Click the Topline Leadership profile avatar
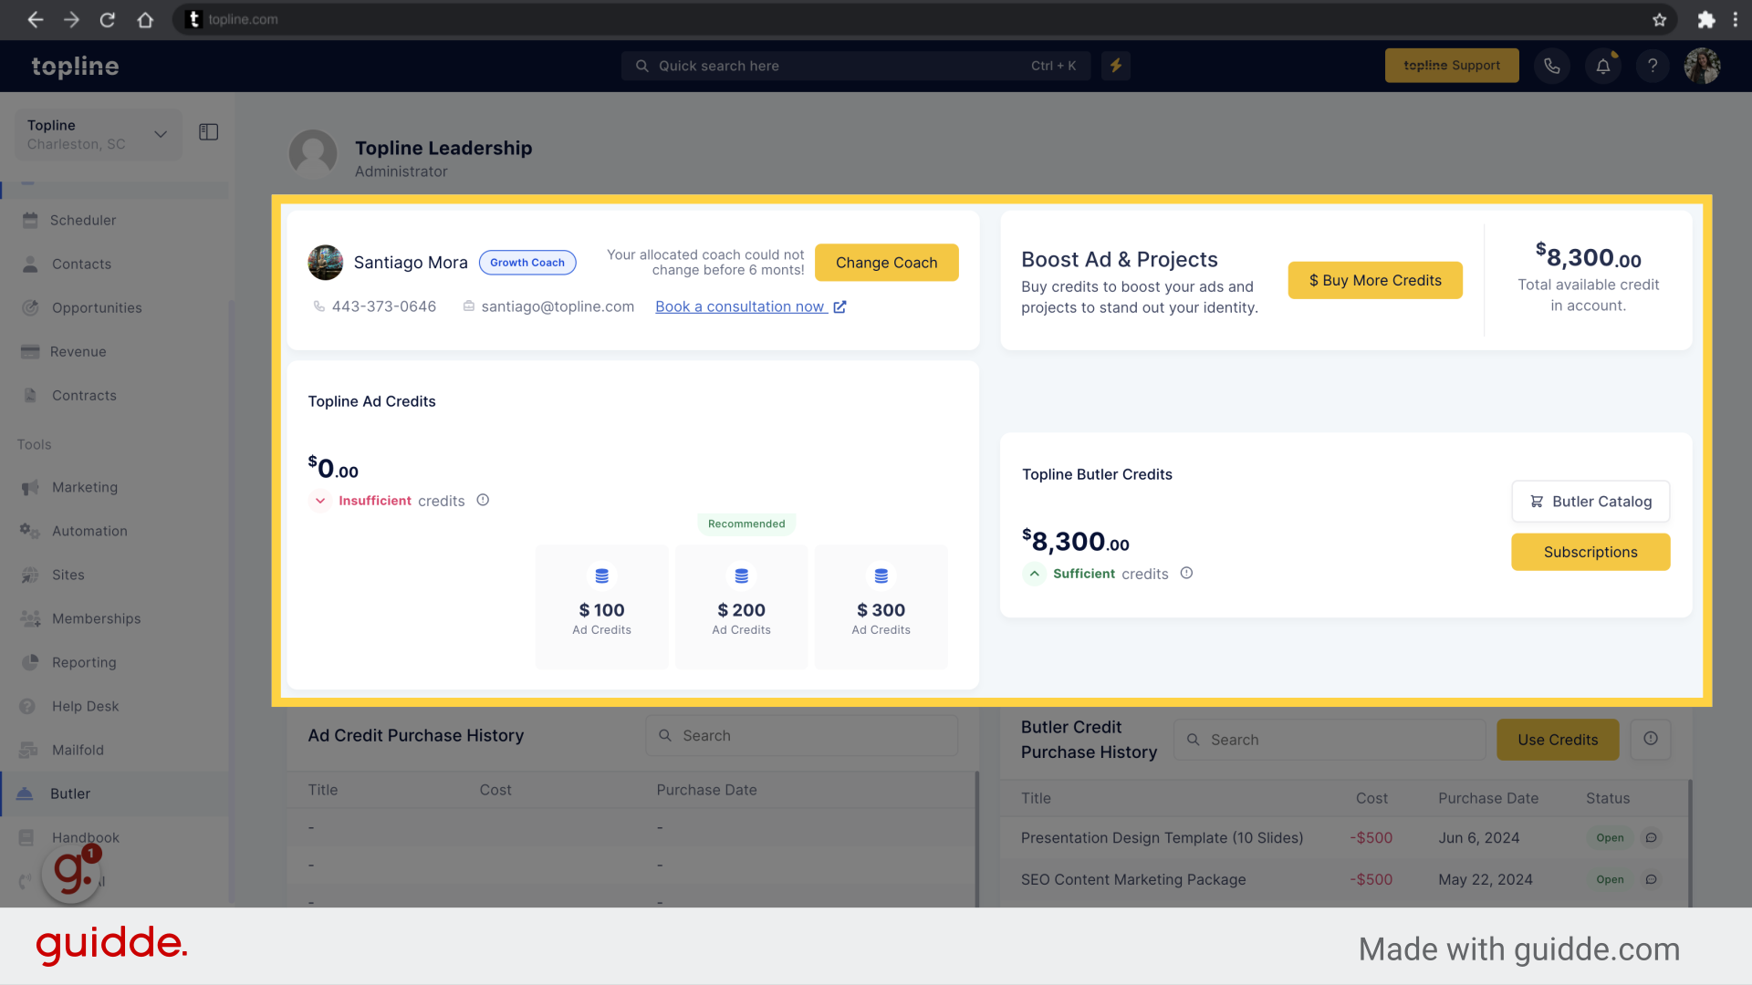The image size is (1752, 985). coord(312,153)
